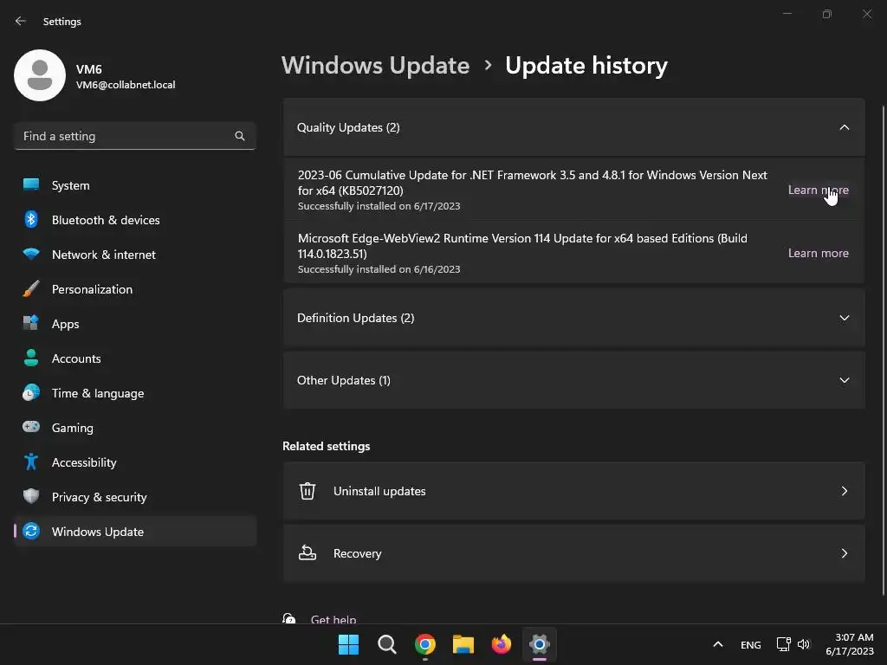Click the Apps icon in sidebar
The width and height of the screenshot is (887, 665).
point(31,324)
